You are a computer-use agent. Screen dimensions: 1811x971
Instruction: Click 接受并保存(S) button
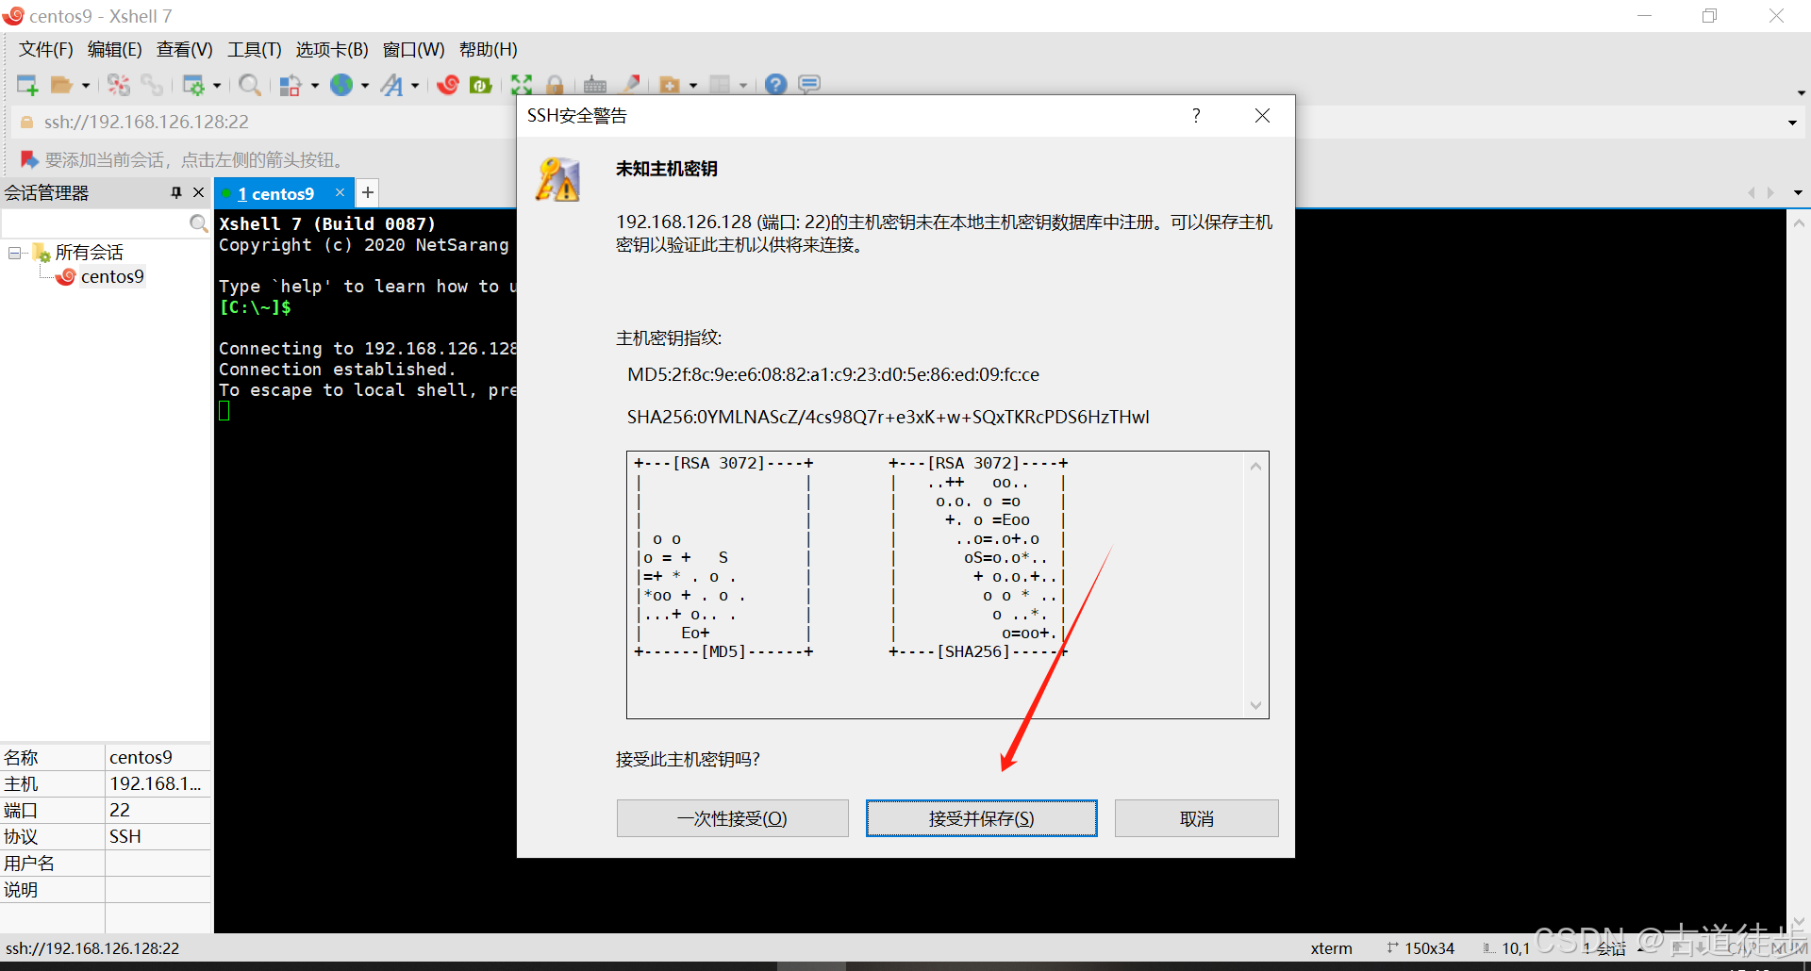coord(981,818)
